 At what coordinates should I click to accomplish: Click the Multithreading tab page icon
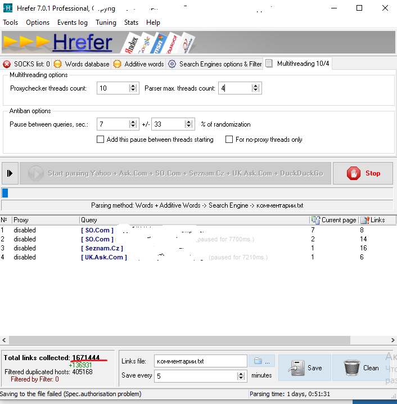tap(269, 64)
